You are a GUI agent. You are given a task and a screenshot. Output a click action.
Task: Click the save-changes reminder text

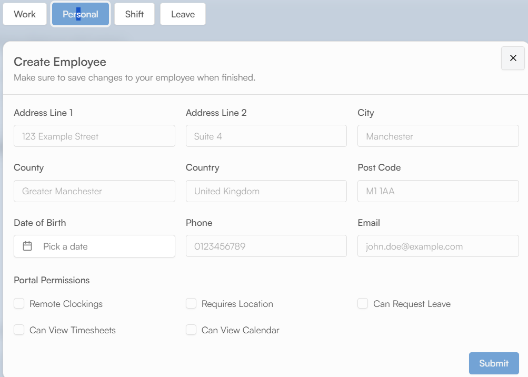pos(134,78)
